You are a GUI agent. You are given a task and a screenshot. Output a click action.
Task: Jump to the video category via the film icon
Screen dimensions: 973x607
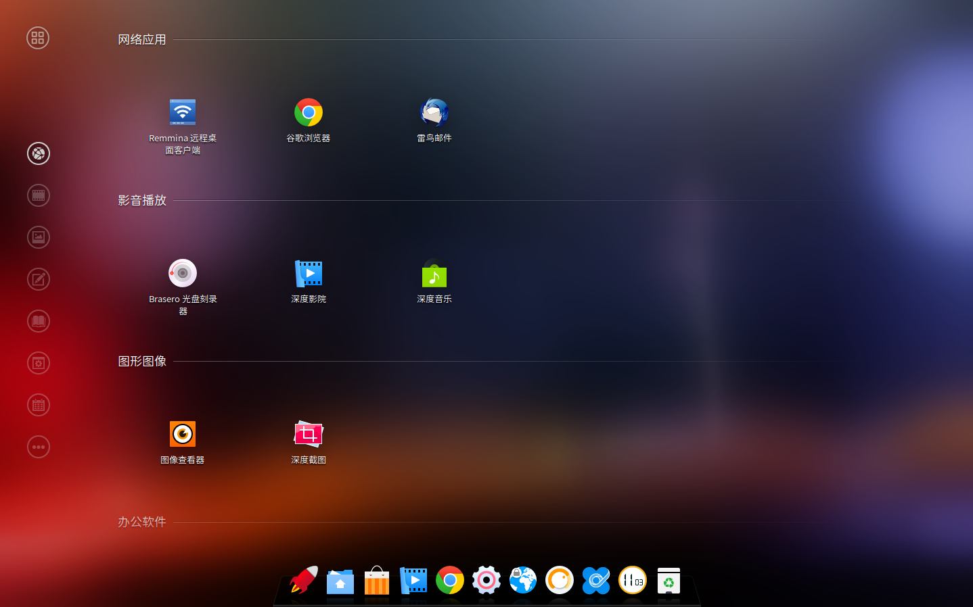[x=39, y=195]
